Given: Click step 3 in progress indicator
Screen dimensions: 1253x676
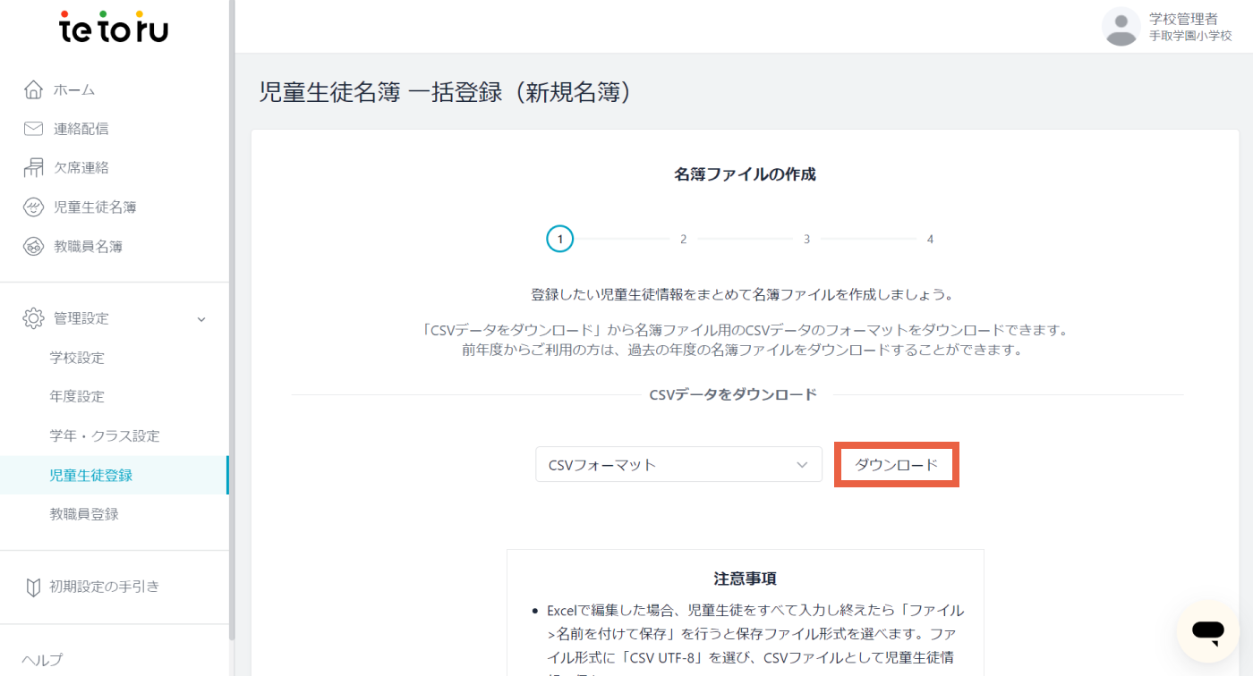Looking at the screenshot, I should (806, 239).
